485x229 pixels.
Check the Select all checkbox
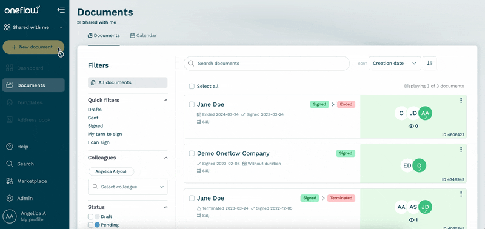point(192,86)
